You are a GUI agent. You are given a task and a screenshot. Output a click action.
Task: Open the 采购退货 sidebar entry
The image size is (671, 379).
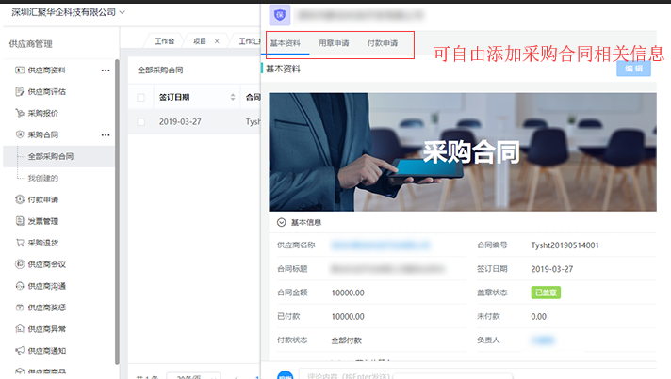[x=42, y=243]
